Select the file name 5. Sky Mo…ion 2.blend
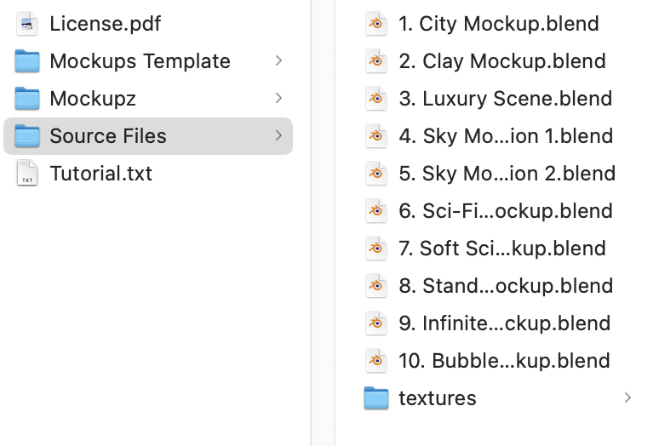The image size is (659, 446). click(507, 174)
